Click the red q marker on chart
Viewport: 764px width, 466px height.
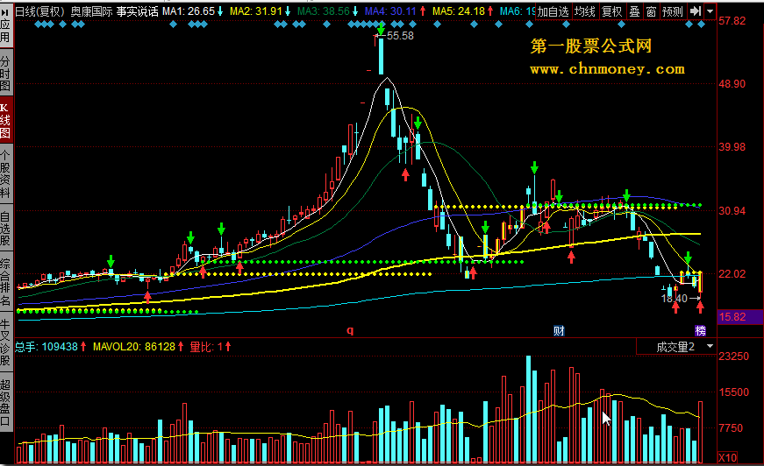350,331
